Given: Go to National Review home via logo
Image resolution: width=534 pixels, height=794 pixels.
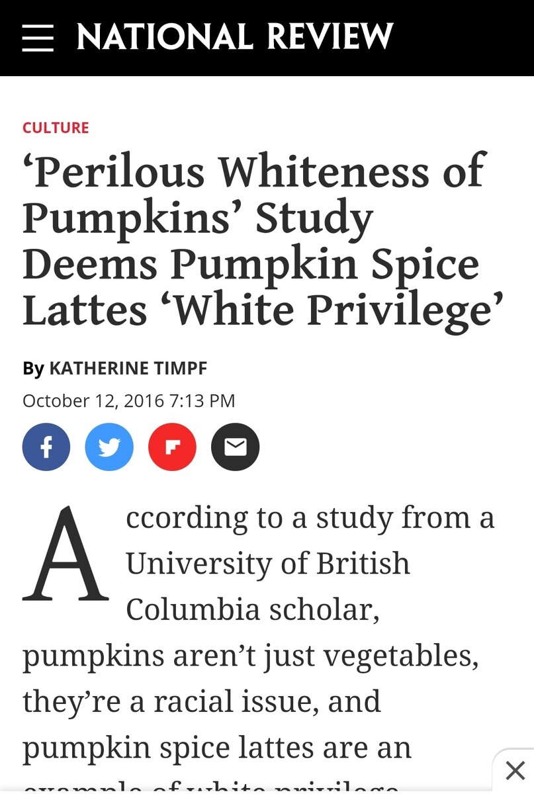Looking at the screenshot, I should pos(235,37).
